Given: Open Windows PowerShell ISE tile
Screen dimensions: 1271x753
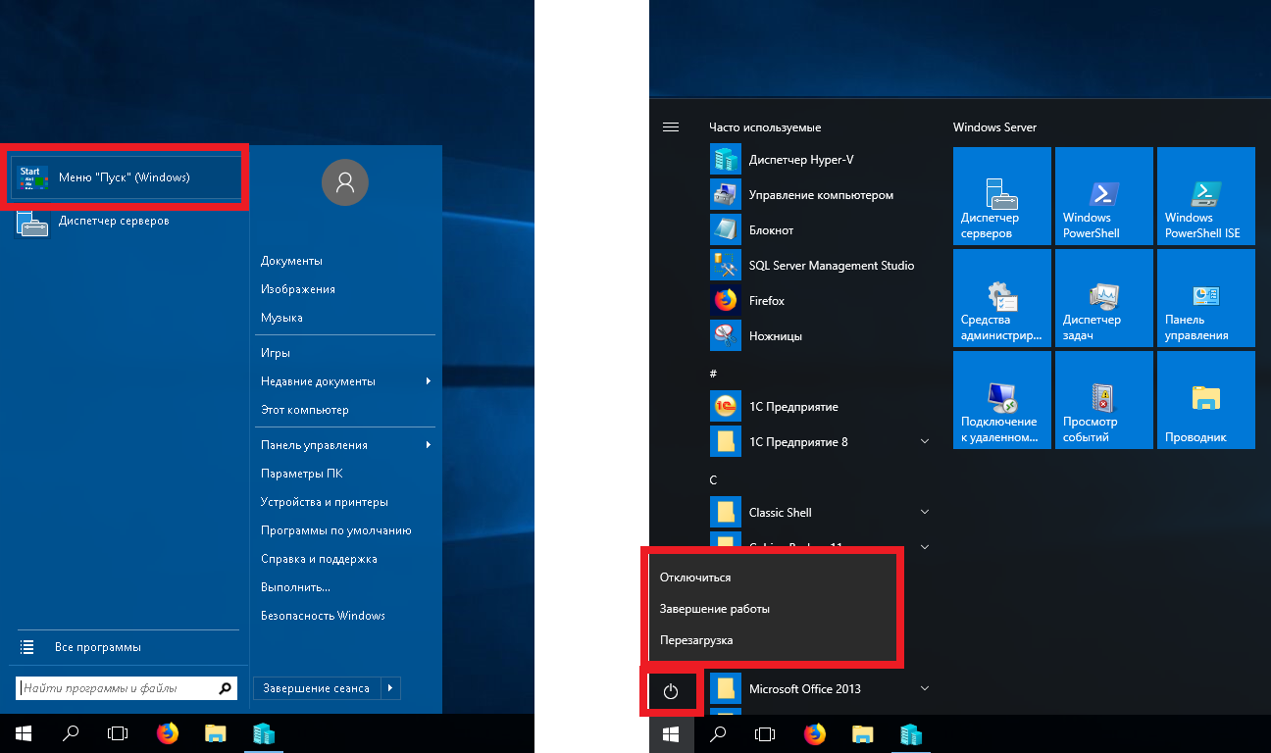Looking at the screenshot, I should 1206,196.
